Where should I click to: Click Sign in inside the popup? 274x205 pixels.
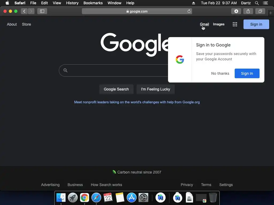pyautogui.click(x=247, y=73)
